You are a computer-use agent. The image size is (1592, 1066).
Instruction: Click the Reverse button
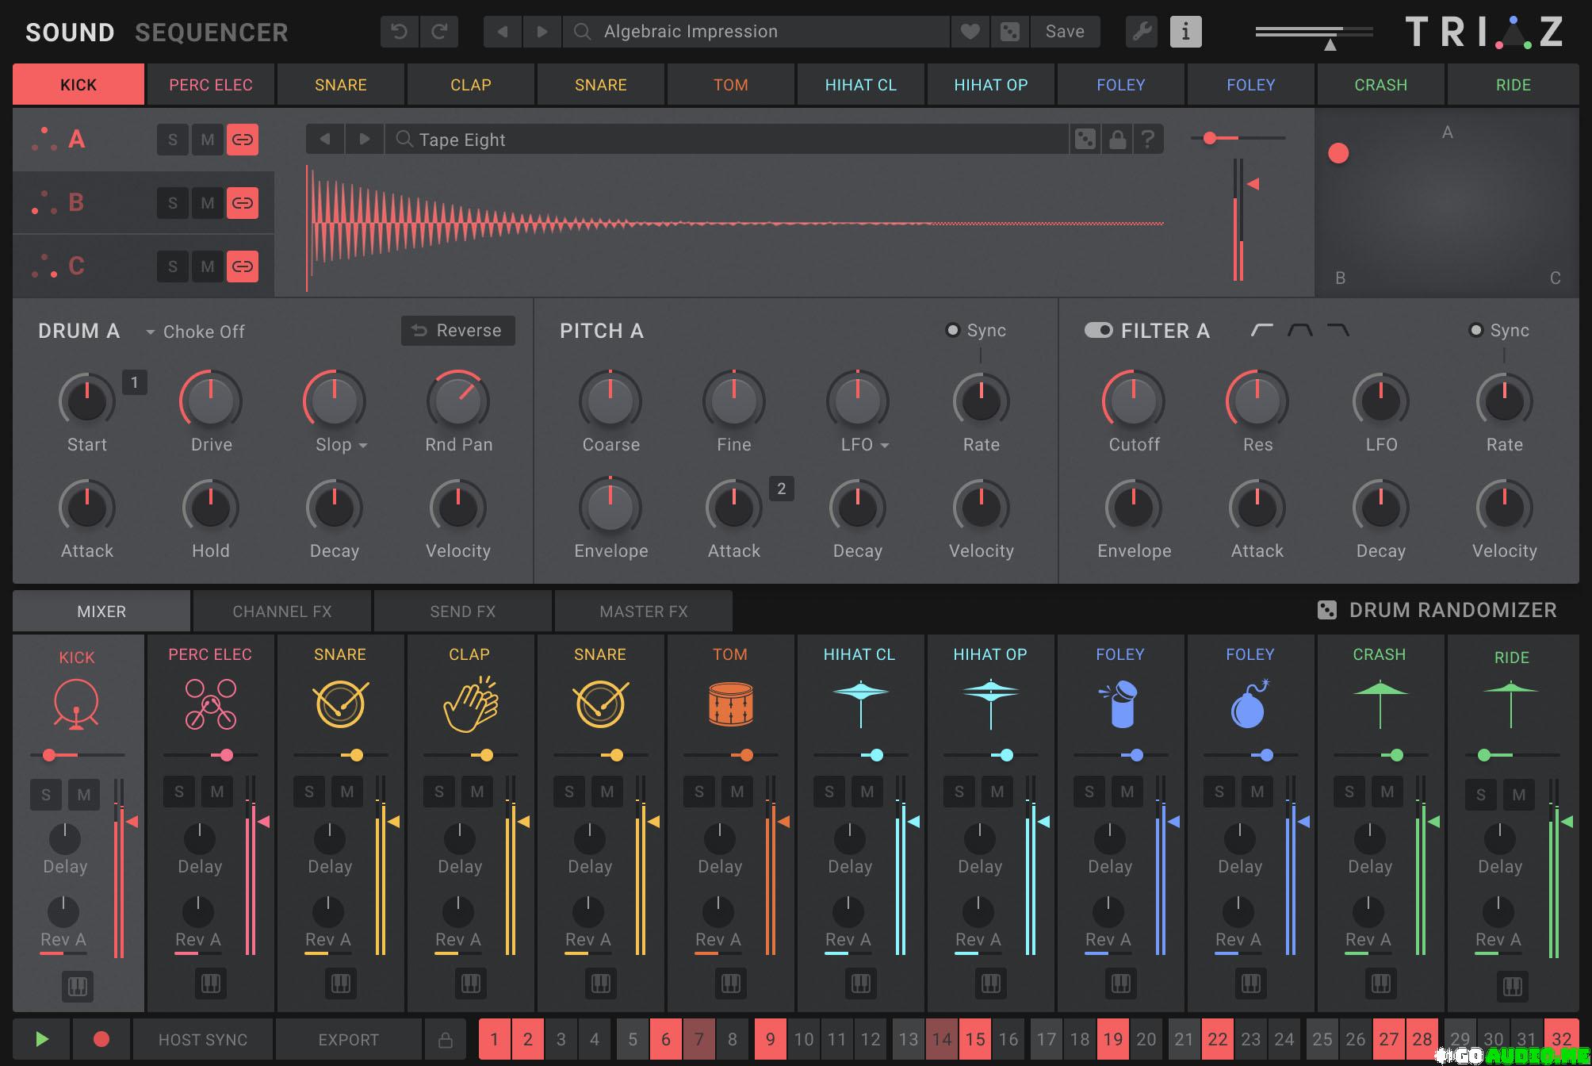[x=457, y=330]
